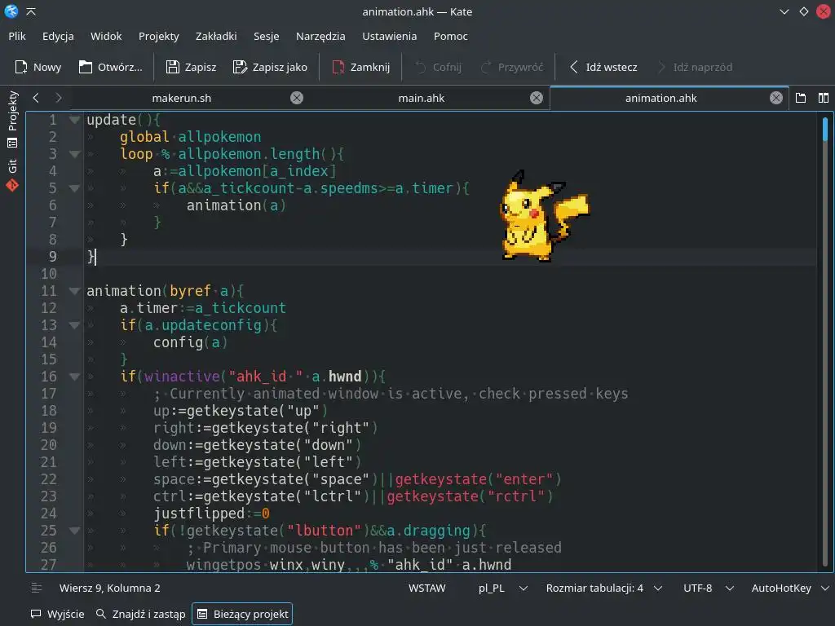Open the Git side panel
835x626 pixels.
(x=12, y=174)
